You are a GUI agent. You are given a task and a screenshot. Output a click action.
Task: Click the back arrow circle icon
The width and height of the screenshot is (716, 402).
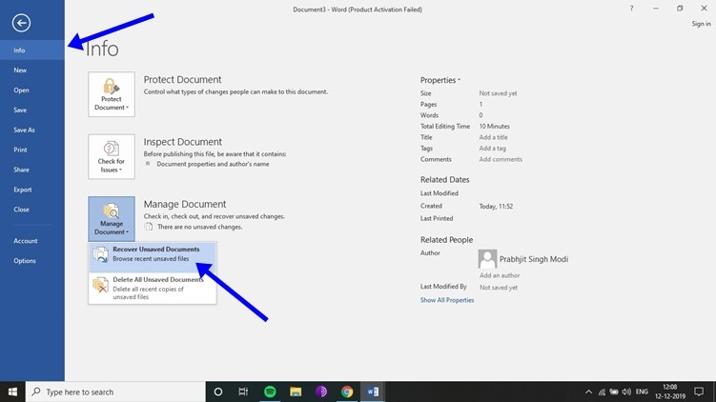tap(22, 23)
